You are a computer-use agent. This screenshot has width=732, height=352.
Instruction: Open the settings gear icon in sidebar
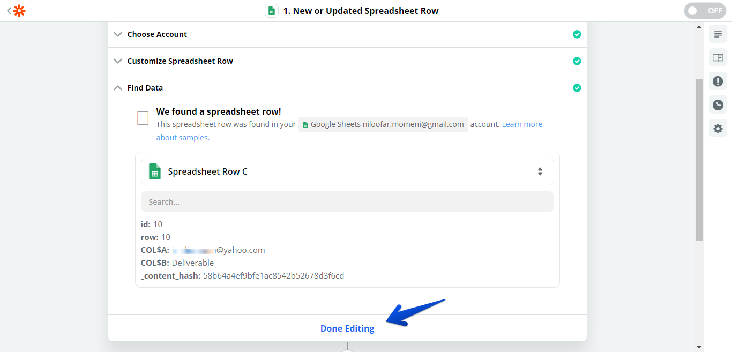click(718, 128)
